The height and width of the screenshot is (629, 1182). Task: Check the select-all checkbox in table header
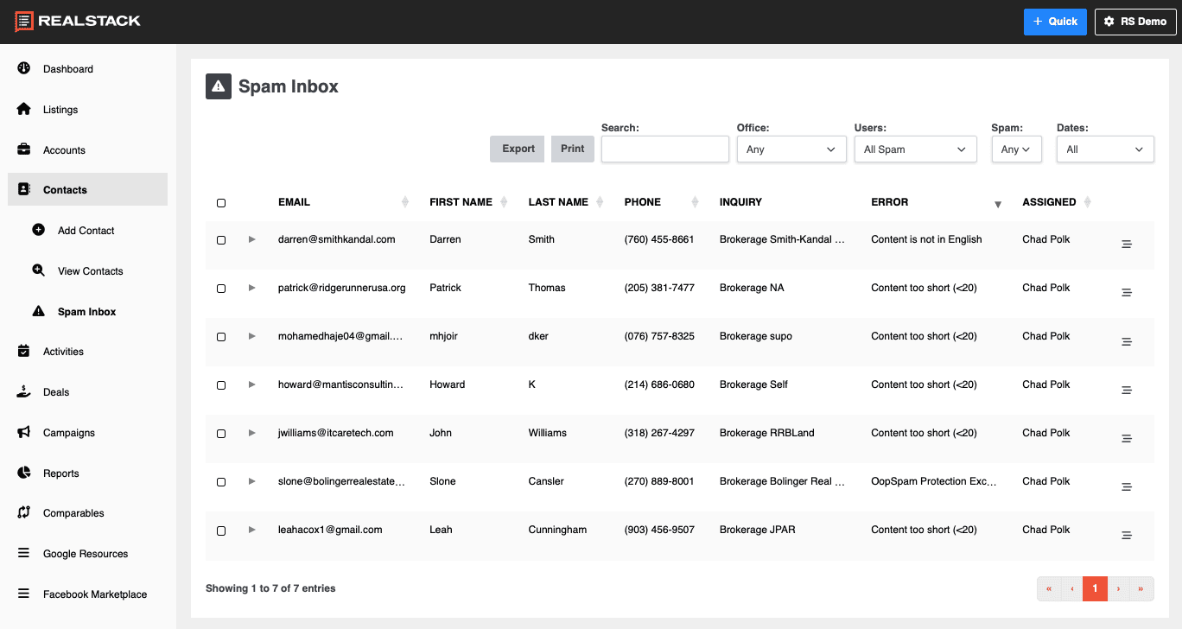221,203
